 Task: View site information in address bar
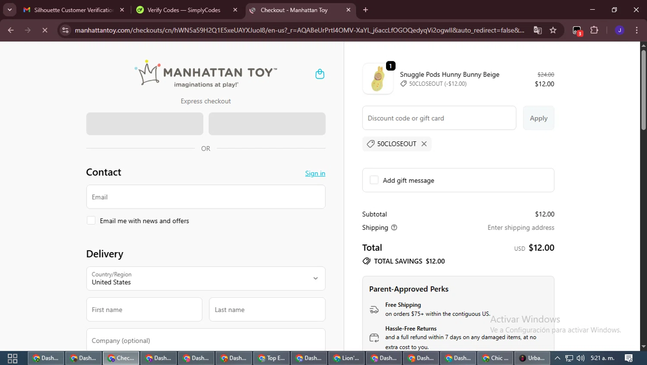[x=65, y=30]
